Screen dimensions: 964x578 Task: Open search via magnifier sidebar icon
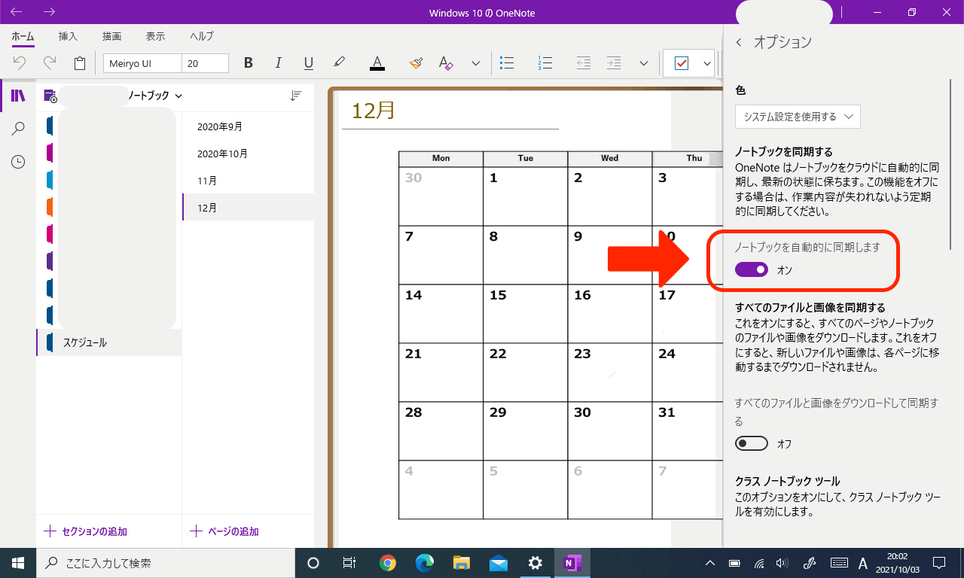pyautogui.click(x=18, y=129)
